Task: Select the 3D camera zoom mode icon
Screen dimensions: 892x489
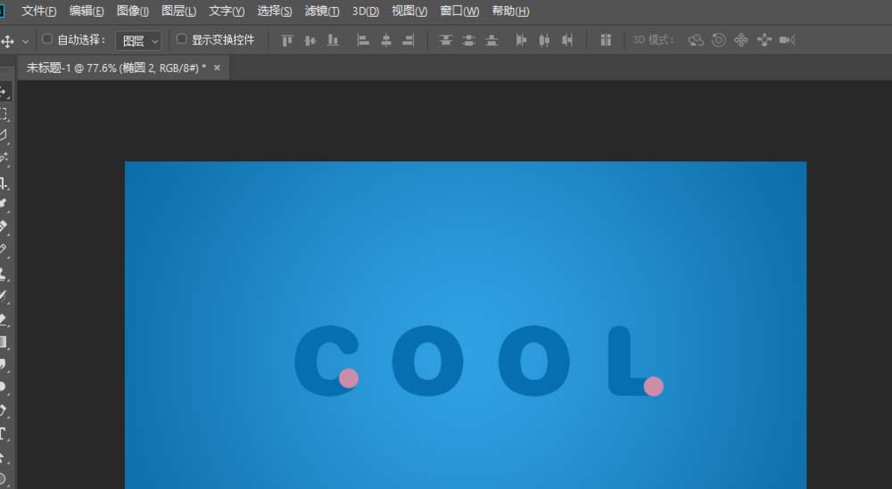Action: pyautogui.click(x=788, y=40)
